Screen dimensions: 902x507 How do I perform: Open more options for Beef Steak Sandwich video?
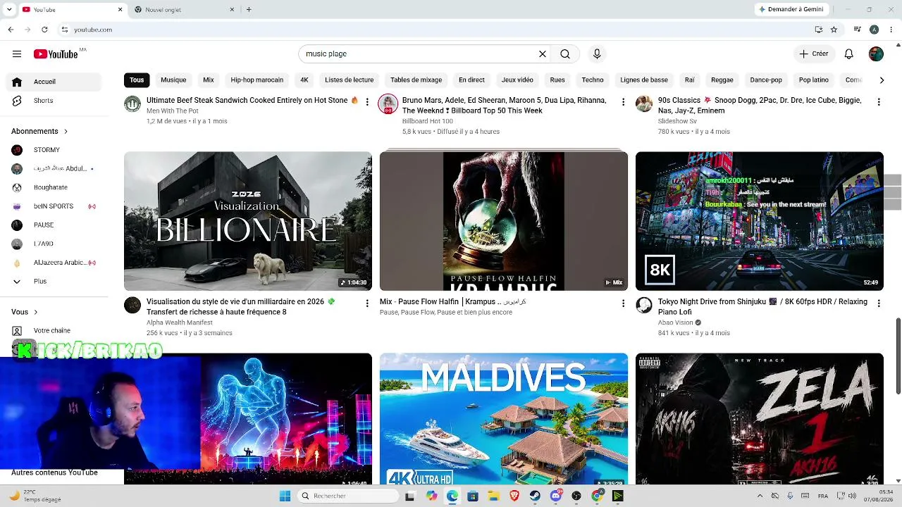367,102
